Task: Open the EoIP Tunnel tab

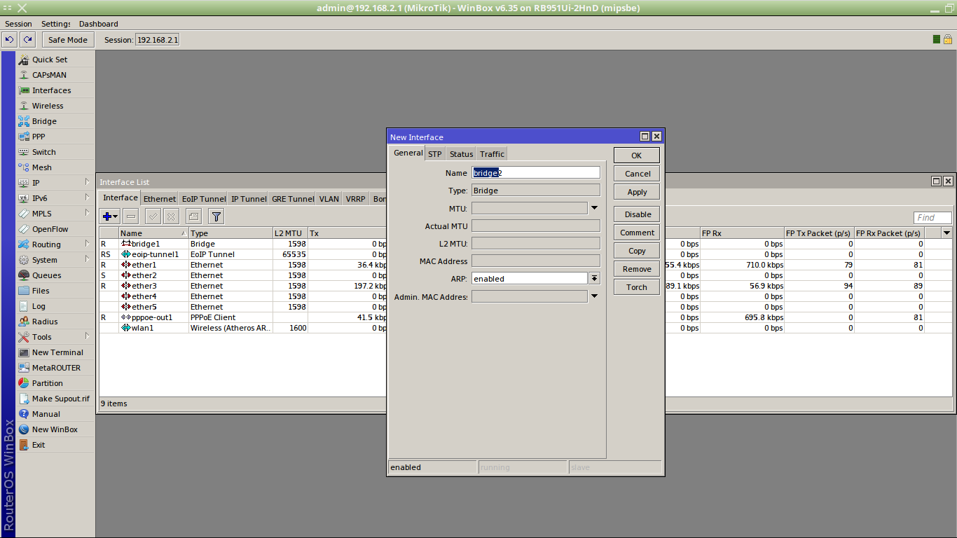Action: [204, 199]
